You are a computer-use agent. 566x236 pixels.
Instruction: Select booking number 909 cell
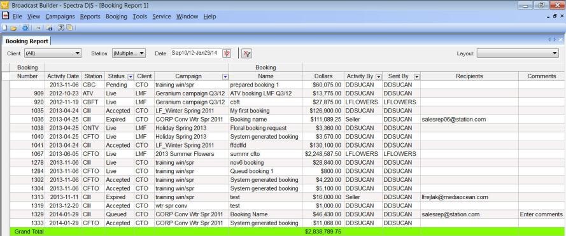point(27,94)
